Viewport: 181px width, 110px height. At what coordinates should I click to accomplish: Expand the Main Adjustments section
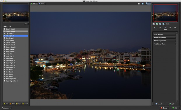click(164, 38)
